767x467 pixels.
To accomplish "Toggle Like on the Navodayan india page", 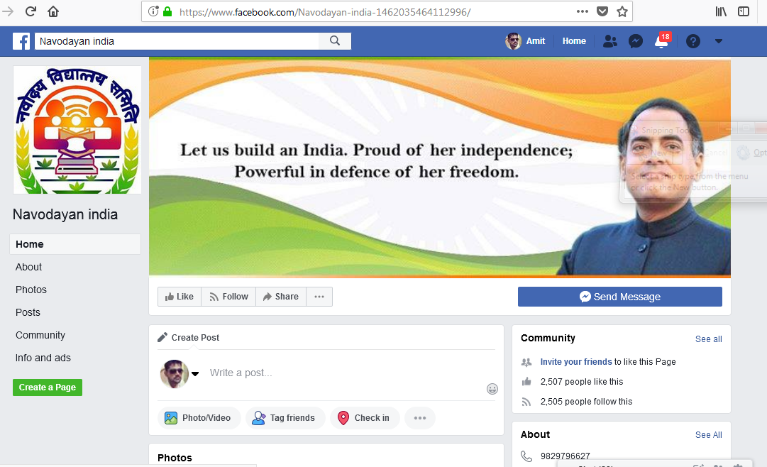I will tap(180, 297).
